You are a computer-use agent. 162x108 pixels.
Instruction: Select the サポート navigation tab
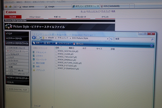tap(57, 17)
